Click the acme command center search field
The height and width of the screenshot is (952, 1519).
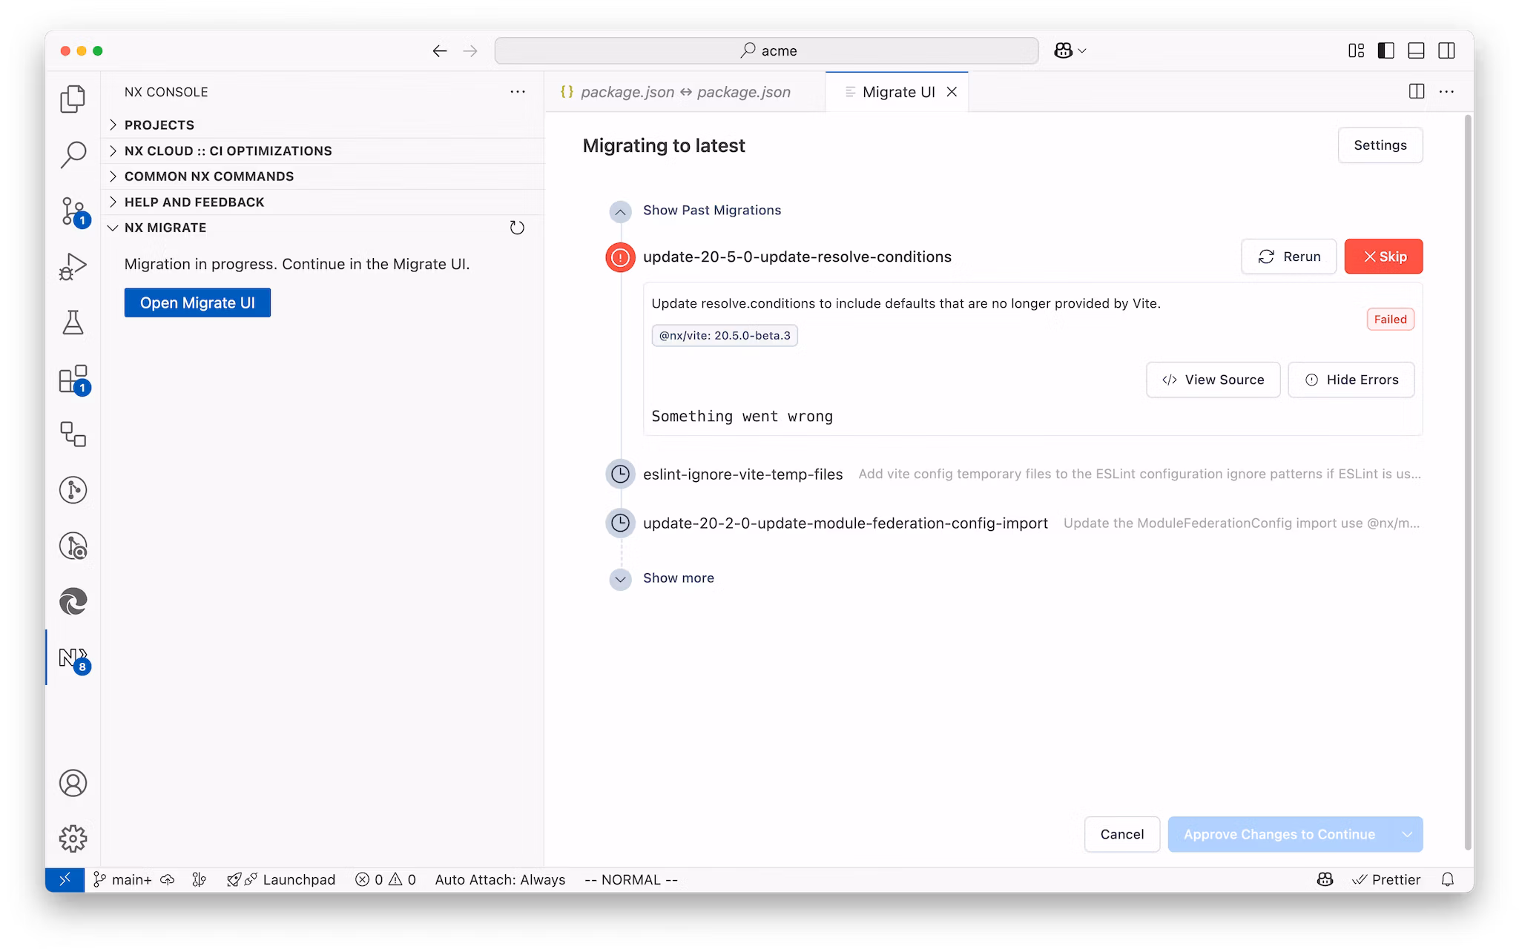click(x=766, y=50)
